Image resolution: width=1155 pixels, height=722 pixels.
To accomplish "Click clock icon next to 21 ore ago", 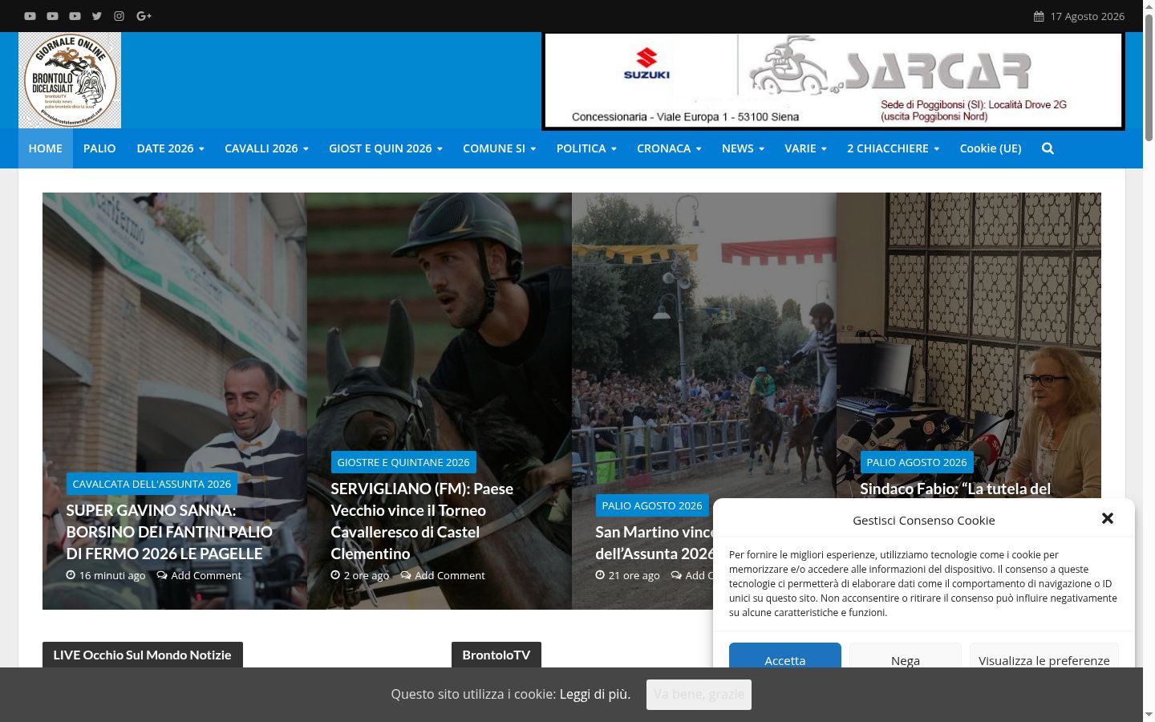I will pos(600,575).
